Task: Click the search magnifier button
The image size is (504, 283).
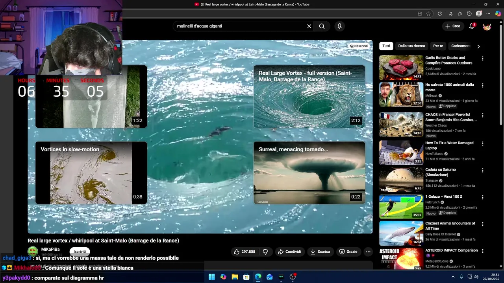Action: pos(322,26)
